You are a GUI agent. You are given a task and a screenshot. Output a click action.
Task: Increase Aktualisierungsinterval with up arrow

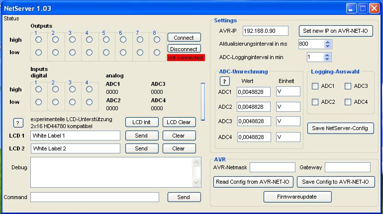tap(327, 42)
